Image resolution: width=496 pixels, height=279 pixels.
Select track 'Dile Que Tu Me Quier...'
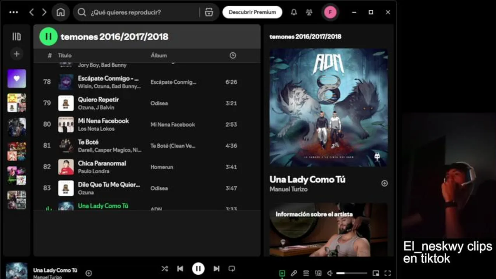pos(109,185)
